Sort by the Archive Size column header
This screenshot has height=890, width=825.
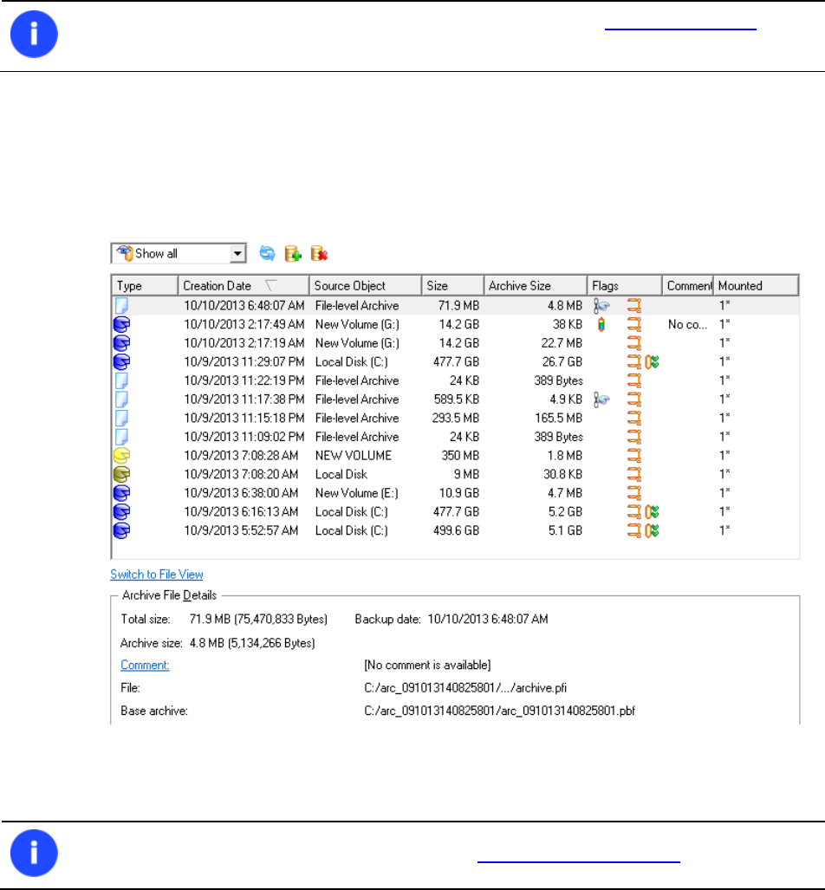tap(535, 285)
